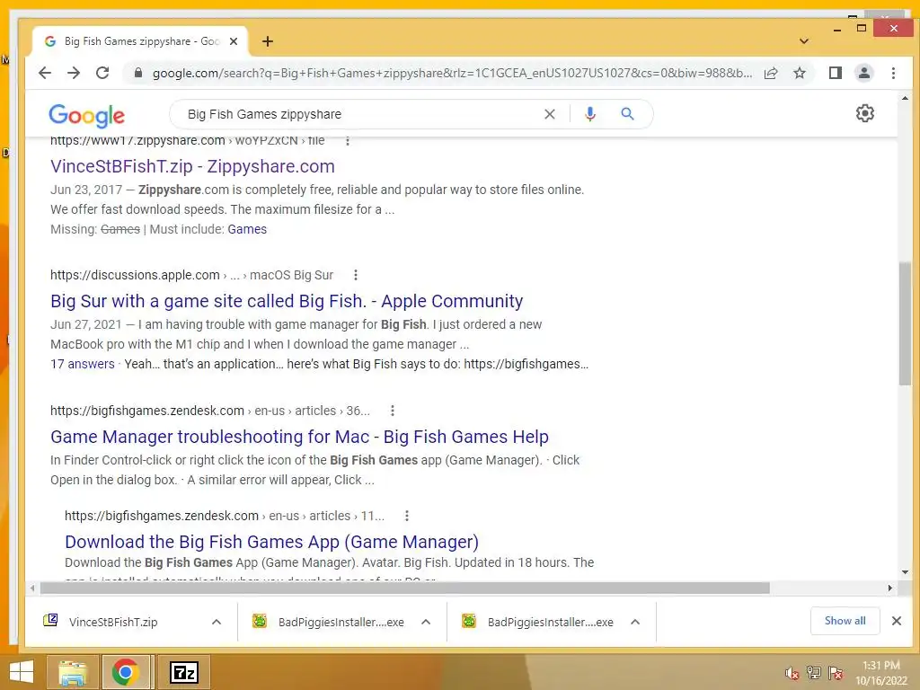The width and height of the screenshot is (920, 690).
Task: Open the network tray icon
Action: [813, 673]
